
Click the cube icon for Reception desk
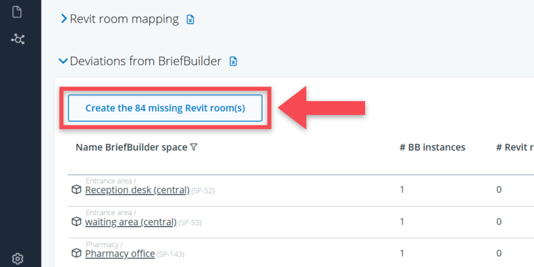point(76,190)
